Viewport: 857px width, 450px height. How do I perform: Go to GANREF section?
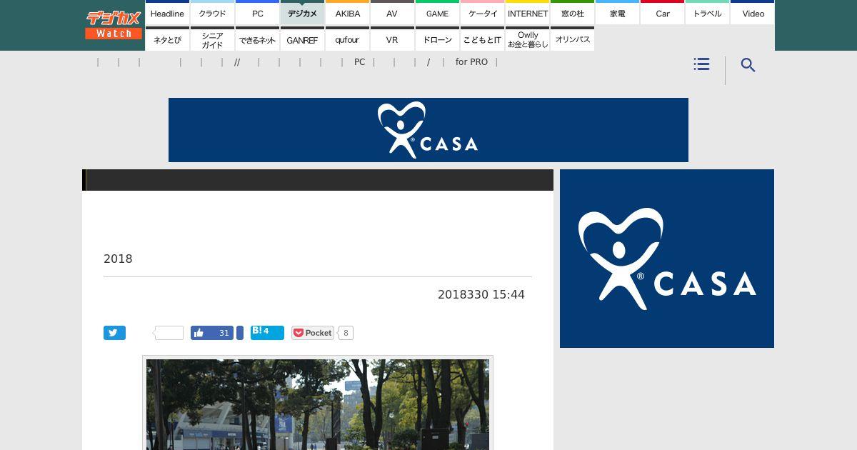[302, 39]
